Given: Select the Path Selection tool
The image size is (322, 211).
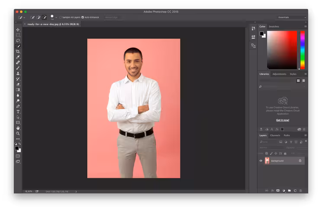Looking at the screenshot, I should pyautogui.click(x=18, y=117).
